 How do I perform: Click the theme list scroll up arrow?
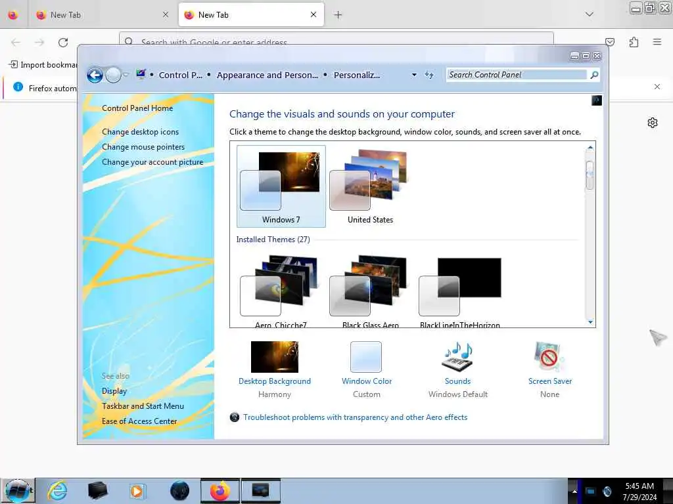590,148
